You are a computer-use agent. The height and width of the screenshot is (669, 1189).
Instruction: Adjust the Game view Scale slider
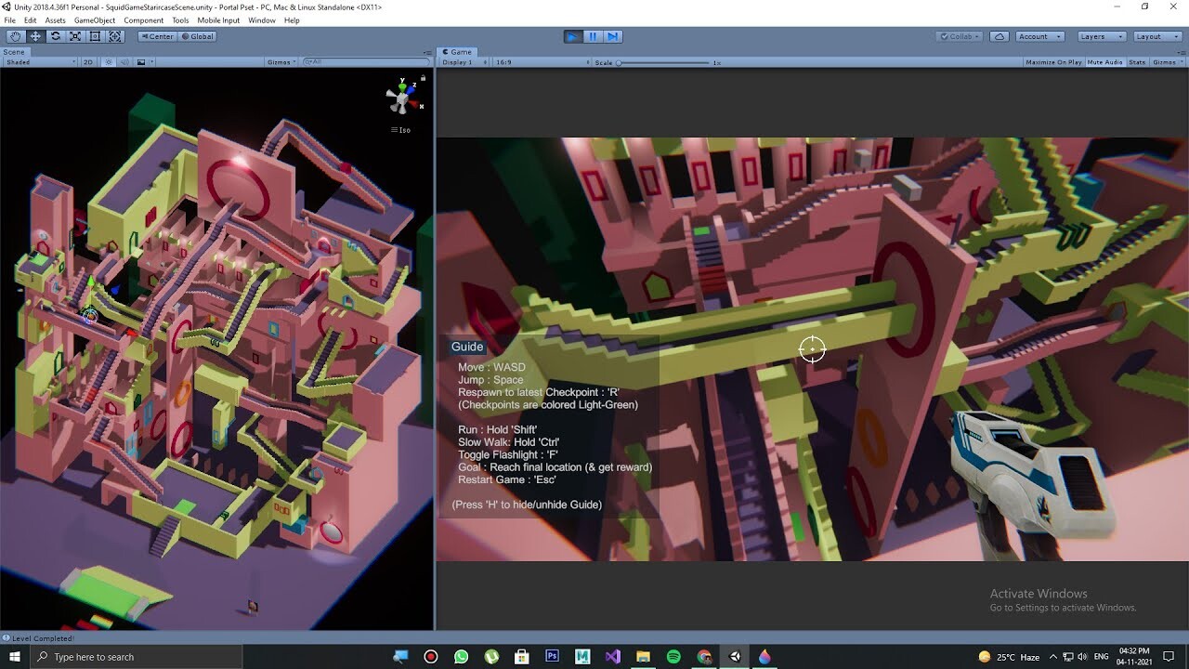pos(663,62)
